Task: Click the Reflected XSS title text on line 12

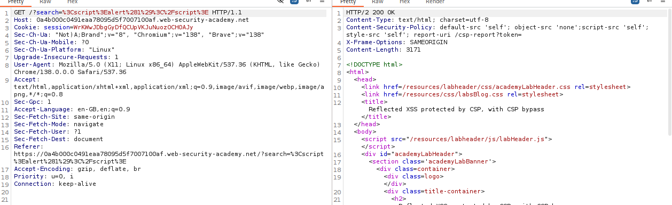Action: 456,109
